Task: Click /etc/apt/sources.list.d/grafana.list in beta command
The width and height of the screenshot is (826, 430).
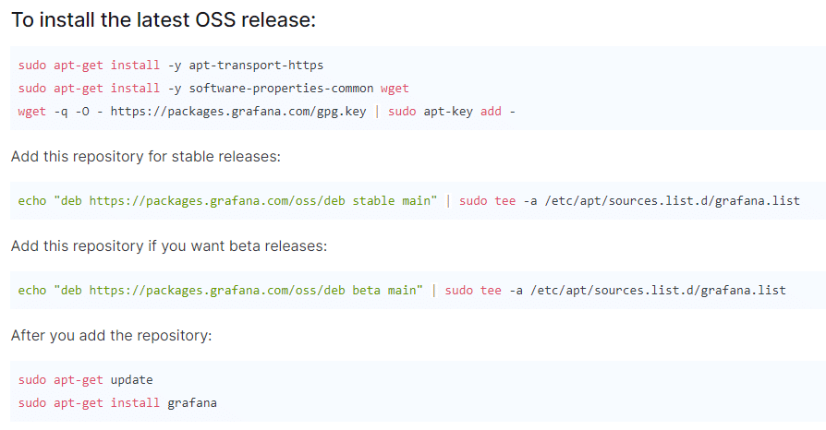Action: tap(658, 291)
